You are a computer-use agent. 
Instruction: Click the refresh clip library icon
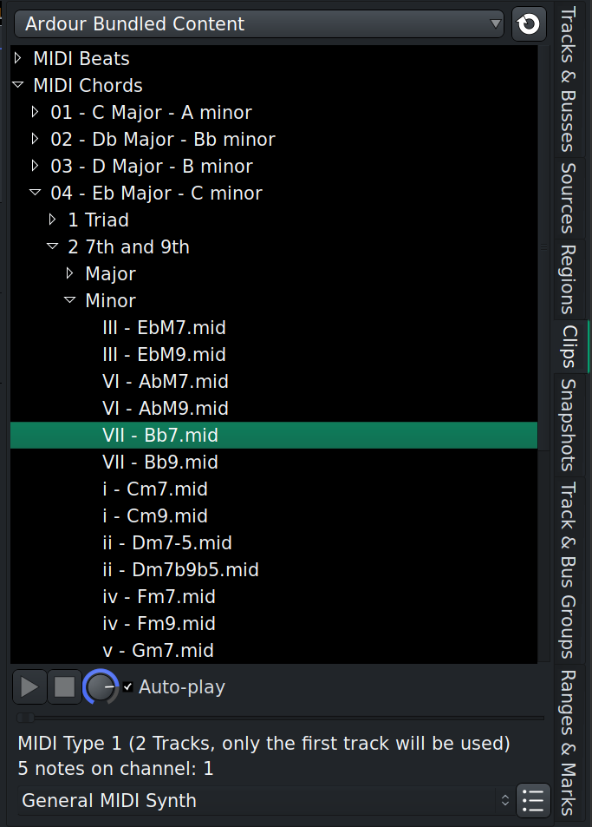click(x=529, y=23)
